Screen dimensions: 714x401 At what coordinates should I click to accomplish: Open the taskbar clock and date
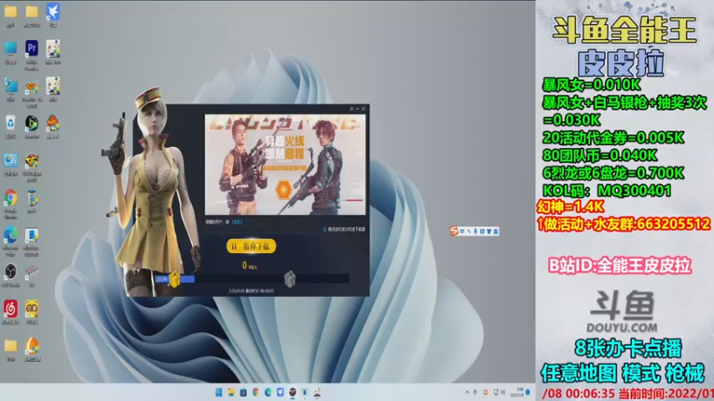click(x=519, y=392)
